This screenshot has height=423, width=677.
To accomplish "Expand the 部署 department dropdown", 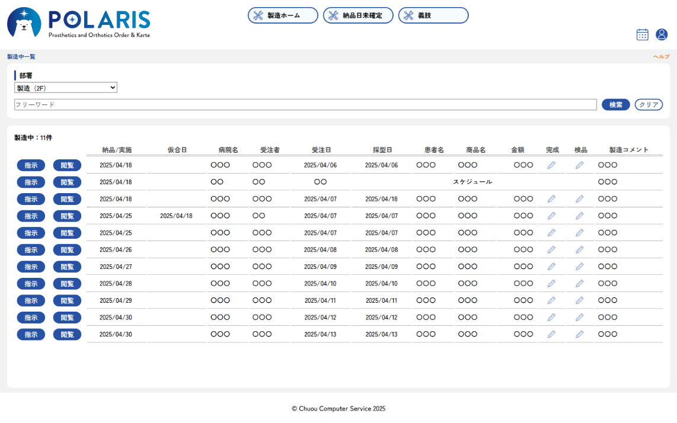I will (x=66, y=88).
